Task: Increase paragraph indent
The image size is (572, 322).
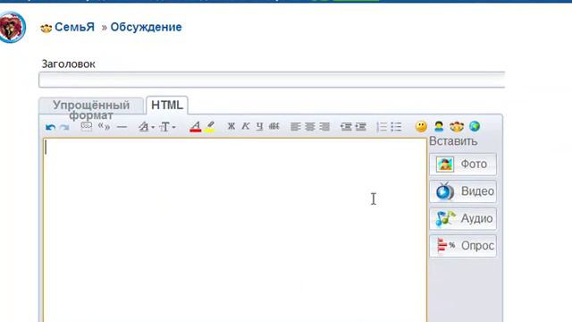Action: coord(360,127)
